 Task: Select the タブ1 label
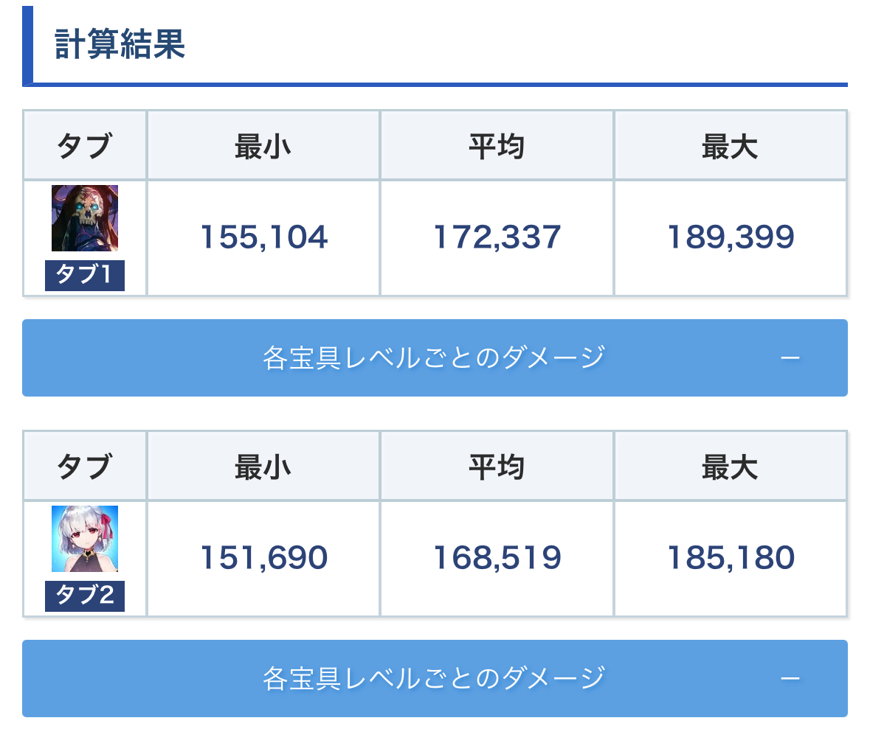click(x=85, y=276)
